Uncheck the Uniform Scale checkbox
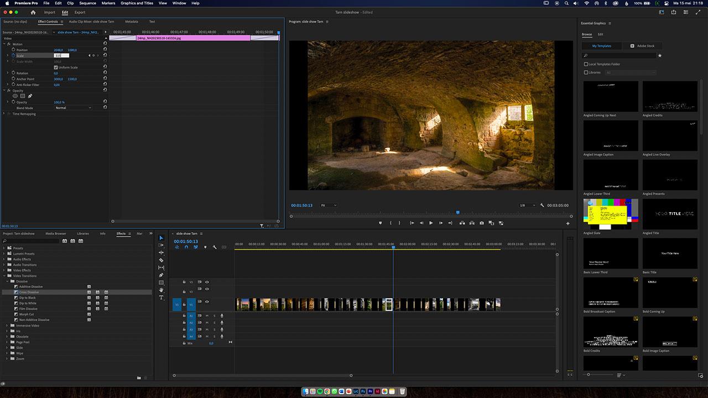Viewport: 708px width, 398px height. tap(56, 67)
